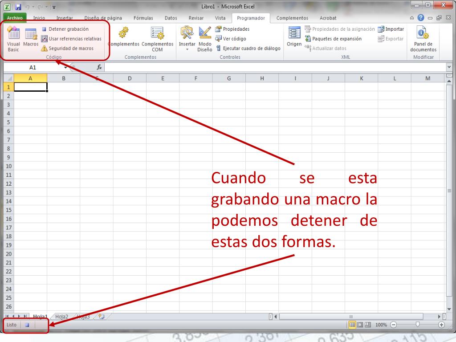Viewport: 456px width, 342px height.
Task: Click Paquetes de expansión
Action: point(333,39)
